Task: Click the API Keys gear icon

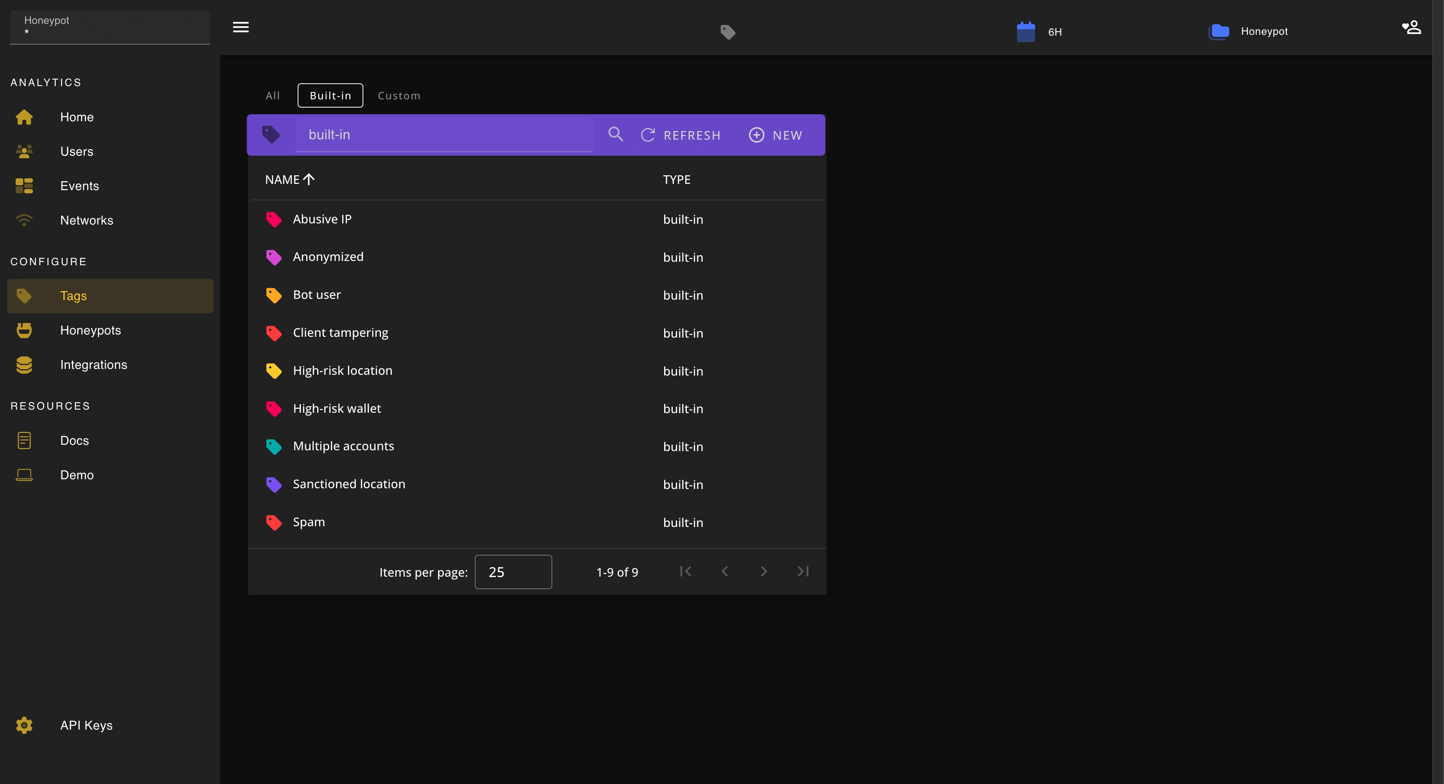Action: coord(25,725)
